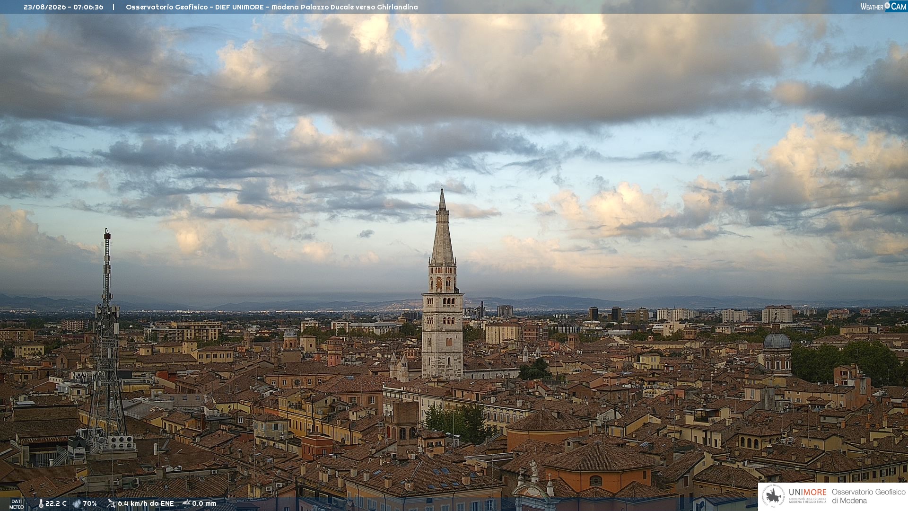Image resolution: width=908 pixels, height=511 pixels.
Task: Click the 22.2 C temperature reading
Action: click(56, 503)
